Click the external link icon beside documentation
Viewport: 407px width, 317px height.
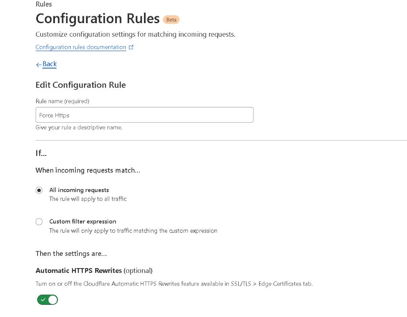click(x=131, y=47)
